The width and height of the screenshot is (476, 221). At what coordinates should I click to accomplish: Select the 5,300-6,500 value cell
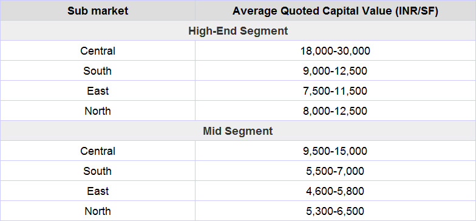[335, 211]
